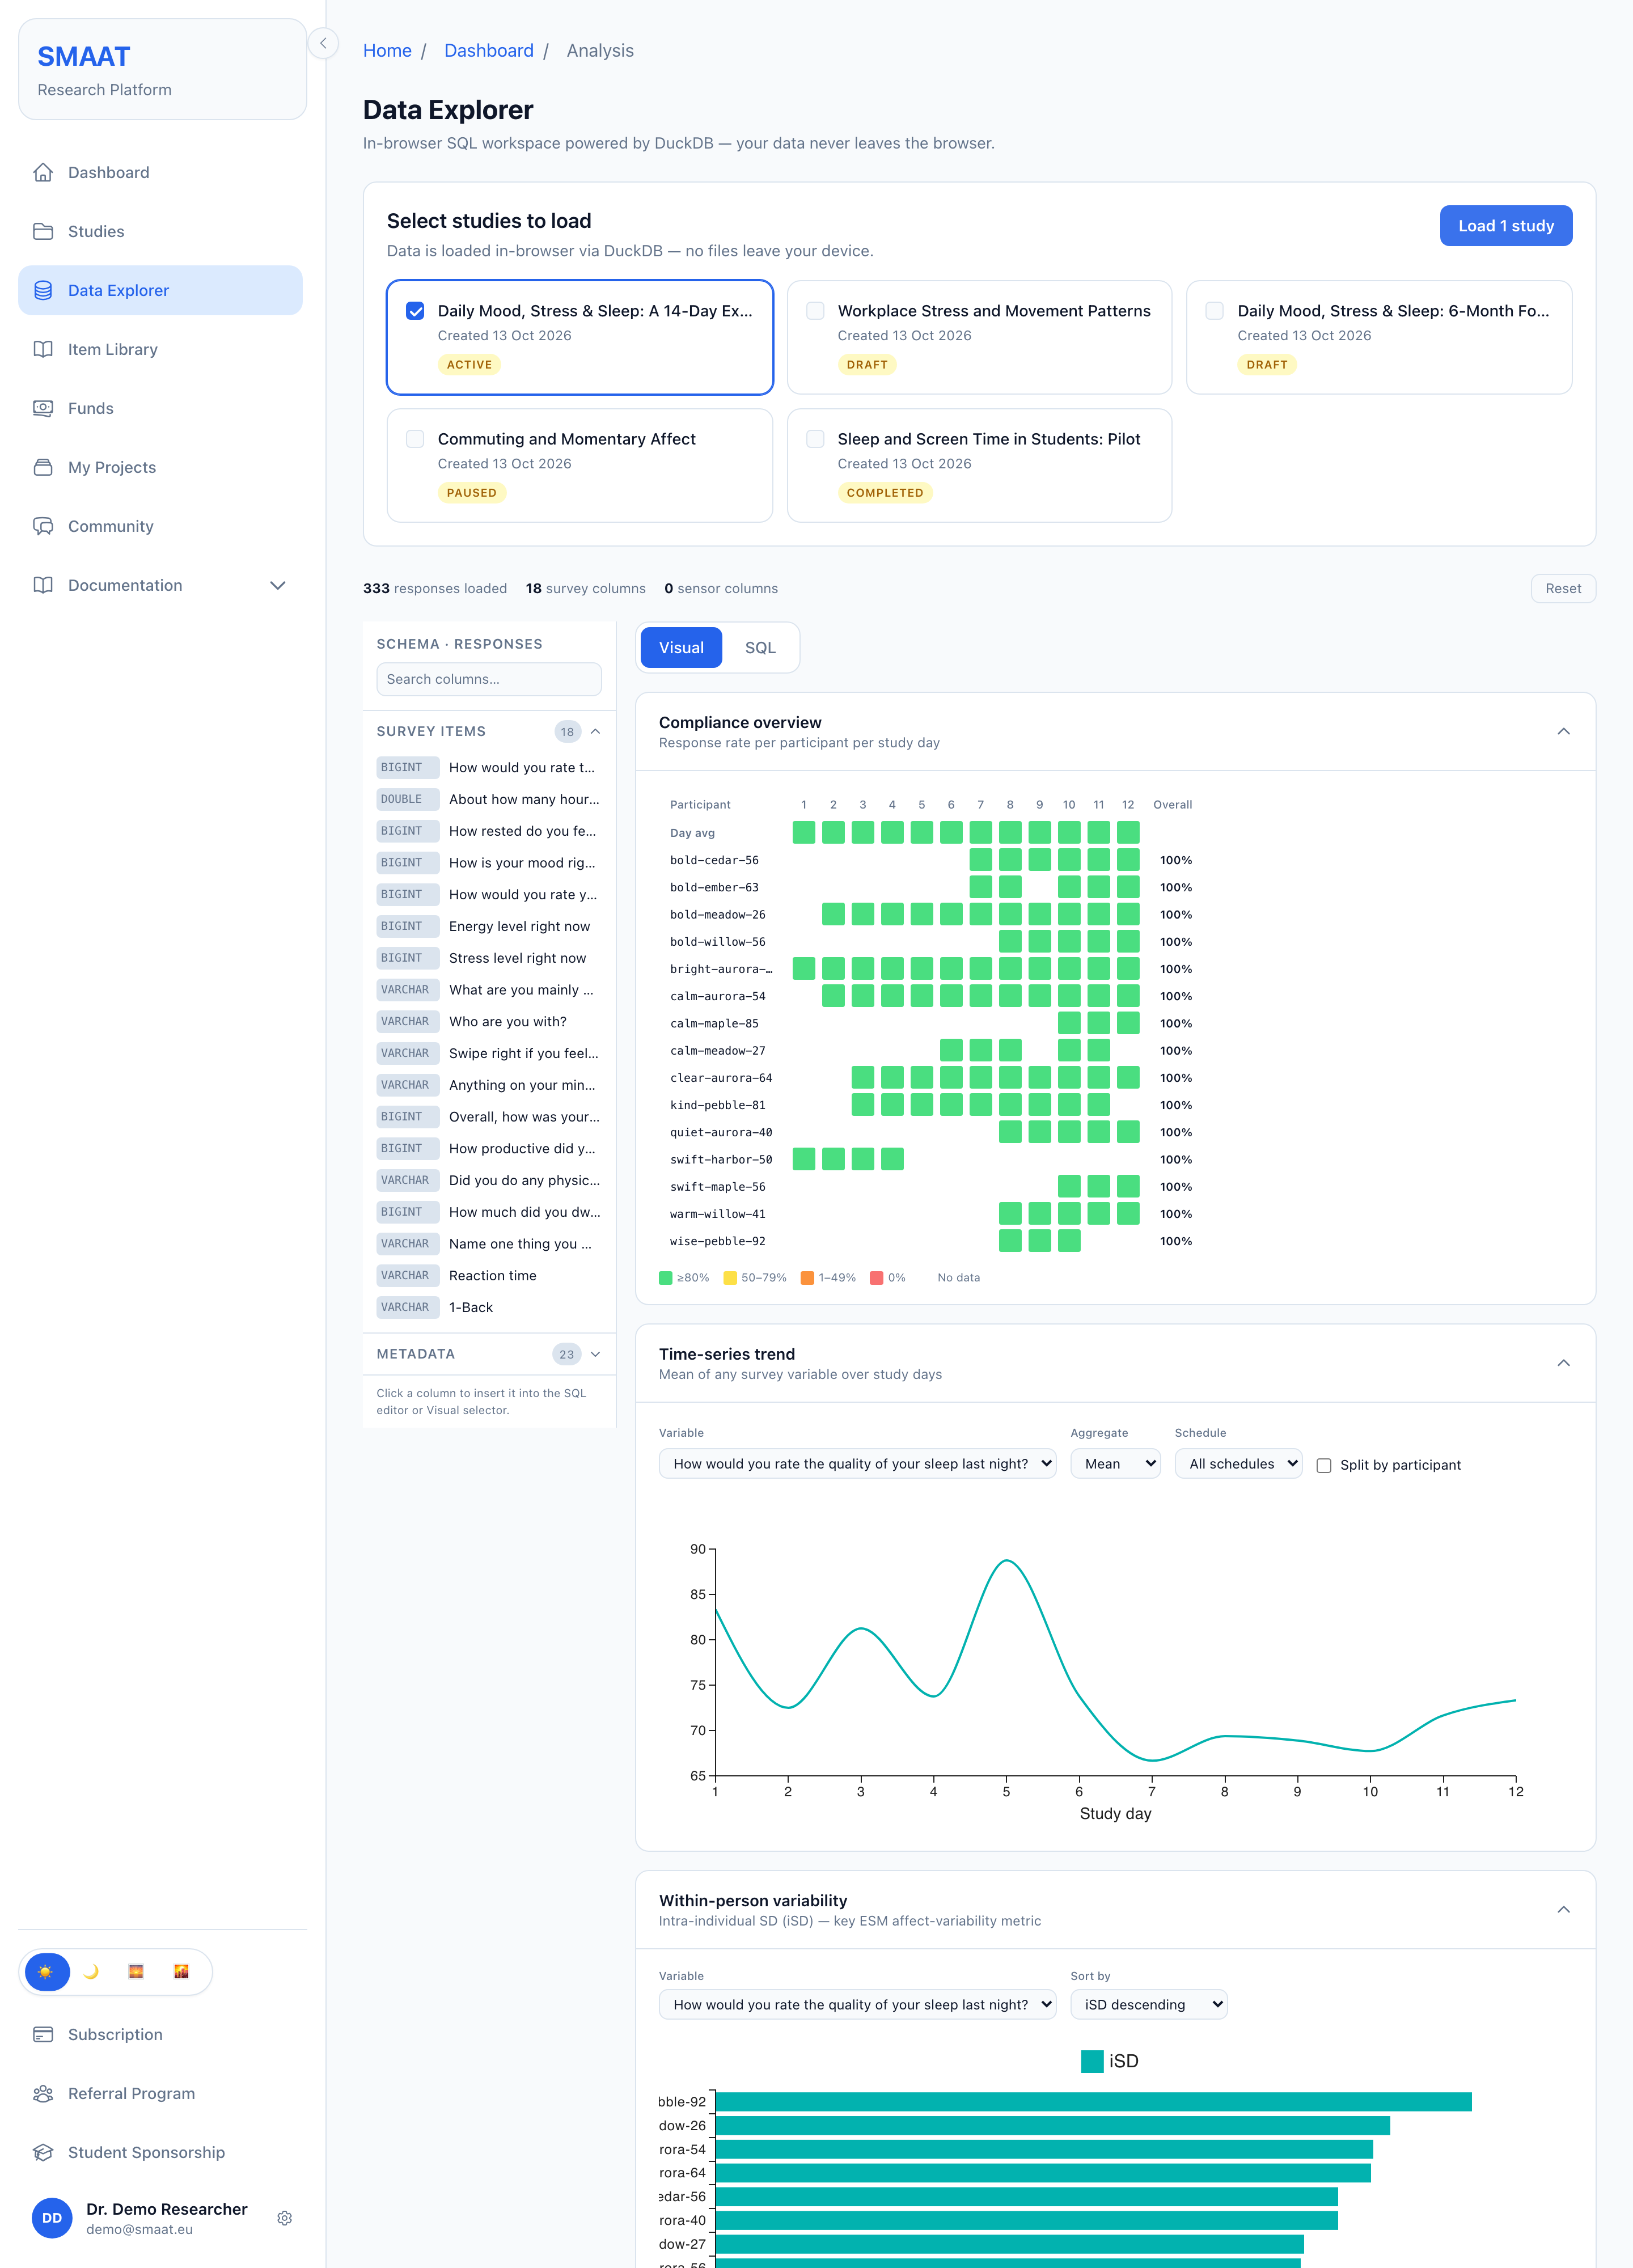The width and height of the screenshot is (1633, 2268).
Task: Open user settings gear icon
Action: (285, 2218)
